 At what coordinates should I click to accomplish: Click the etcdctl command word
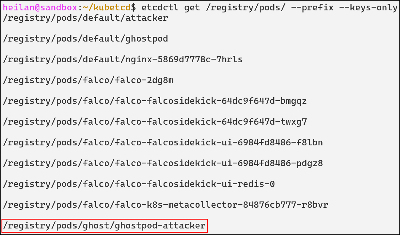pyautogui.click(x=160, y=7)
